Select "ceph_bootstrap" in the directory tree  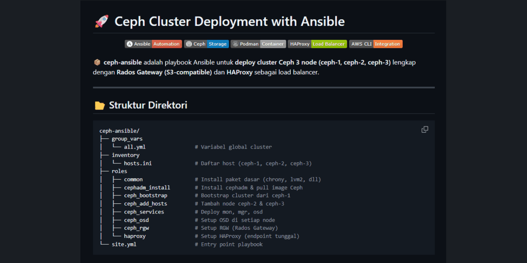tap(146, 195)
